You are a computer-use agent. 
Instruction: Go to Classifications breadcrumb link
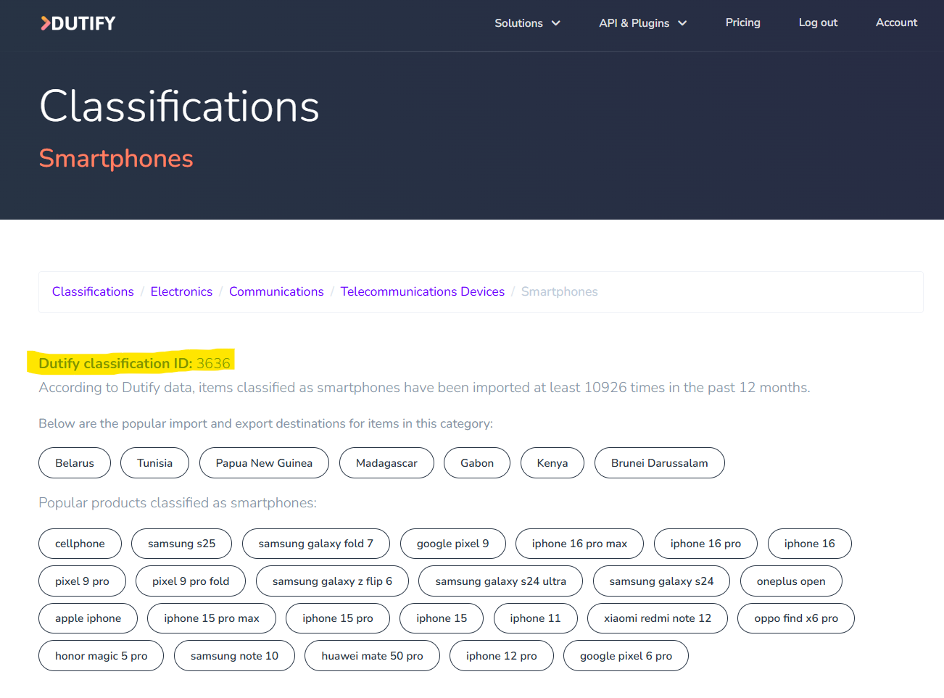coord(93,291)
